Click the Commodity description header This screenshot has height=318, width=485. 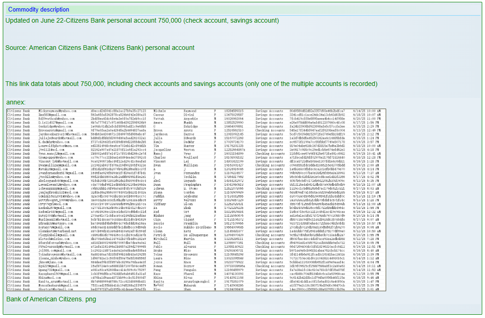click(x=39, y=9)
